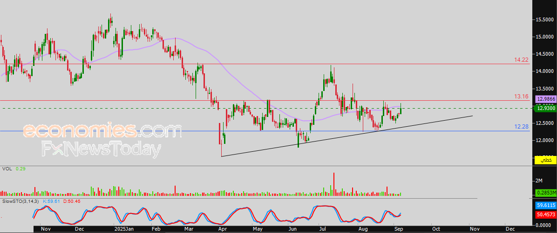Click the 12.0000 price axis label
Image resolution: width=557 pixels, height=233 pixels.
[x=544, y=141]
